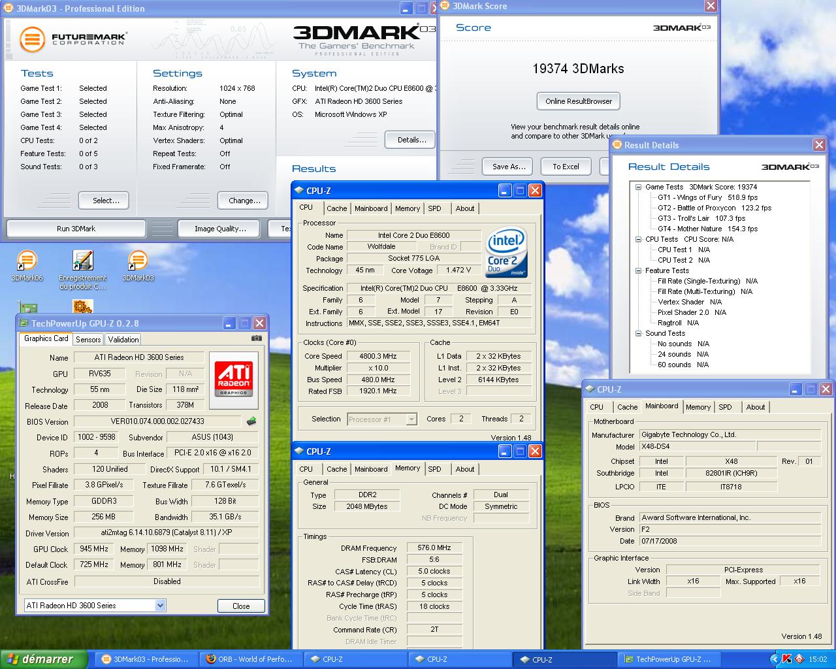Switch to ORB Firefox taskbar button
Viewport: 836px width, 669px height.
(x=249, y=659)
